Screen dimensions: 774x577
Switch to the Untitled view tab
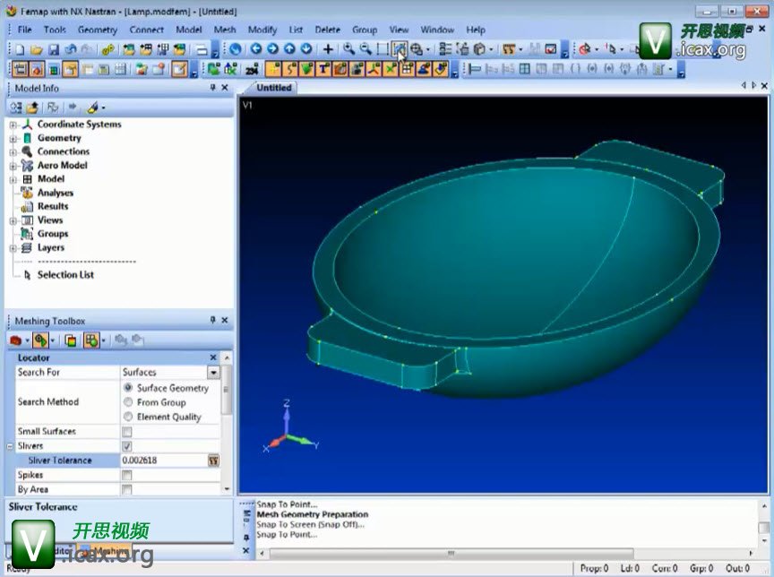tap(274, 88)
